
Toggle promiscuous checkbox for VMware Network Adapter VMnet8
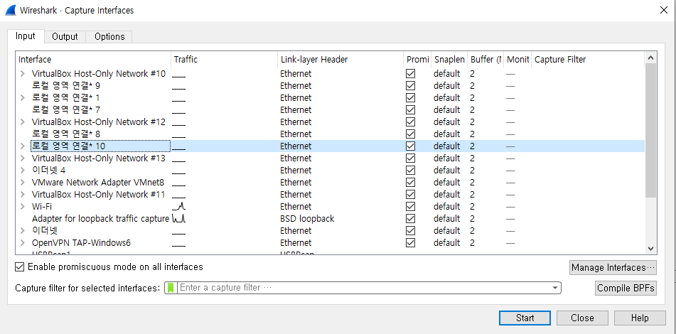410,183
